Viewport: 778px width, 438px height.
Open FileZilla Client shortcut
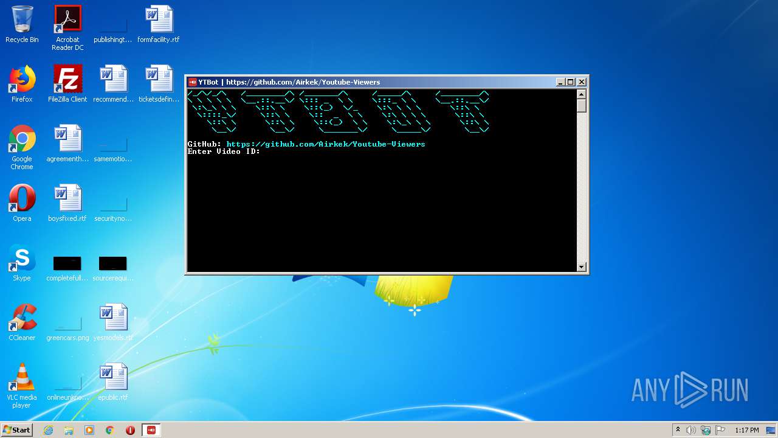pyautogui.click(x=67, y=84)
